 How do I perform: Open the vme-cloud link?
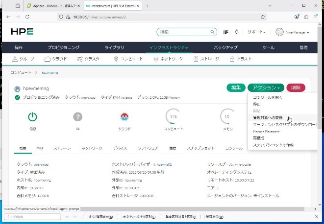coord(41,165)
